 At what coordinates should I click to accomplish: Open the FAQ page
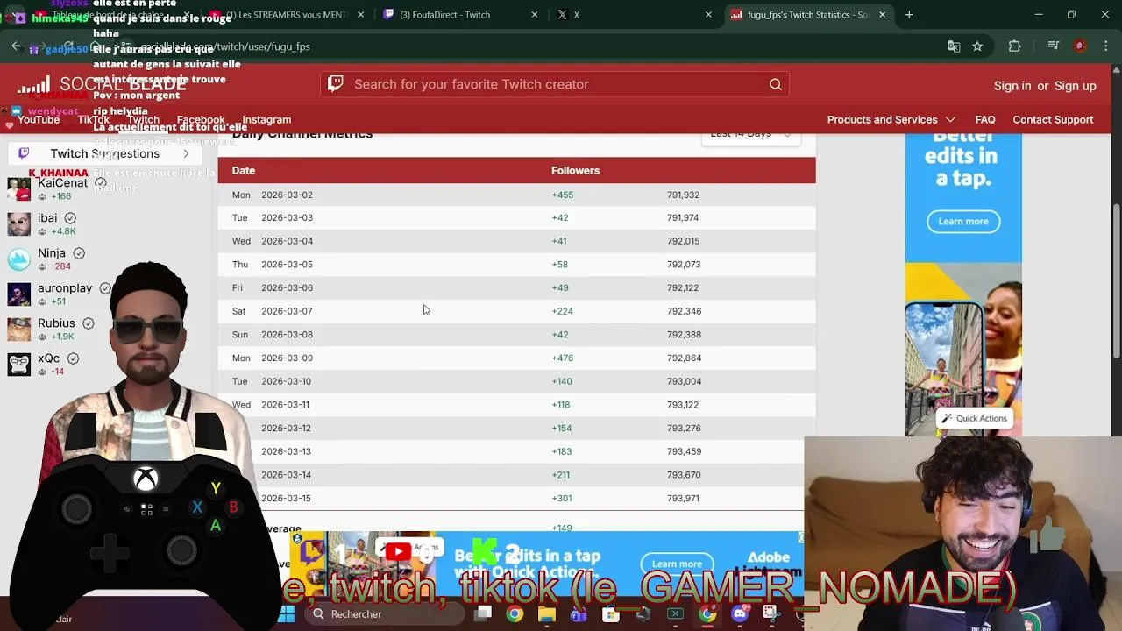pos(985,119)
